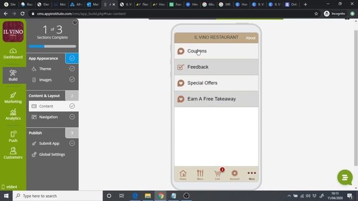
Task: Open the Navigation menu item
Action: coord(48,117)
